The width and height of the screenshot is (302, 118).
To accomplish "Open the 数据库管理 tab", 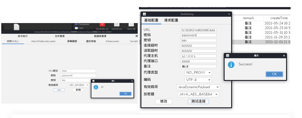I will click(100, 36).
